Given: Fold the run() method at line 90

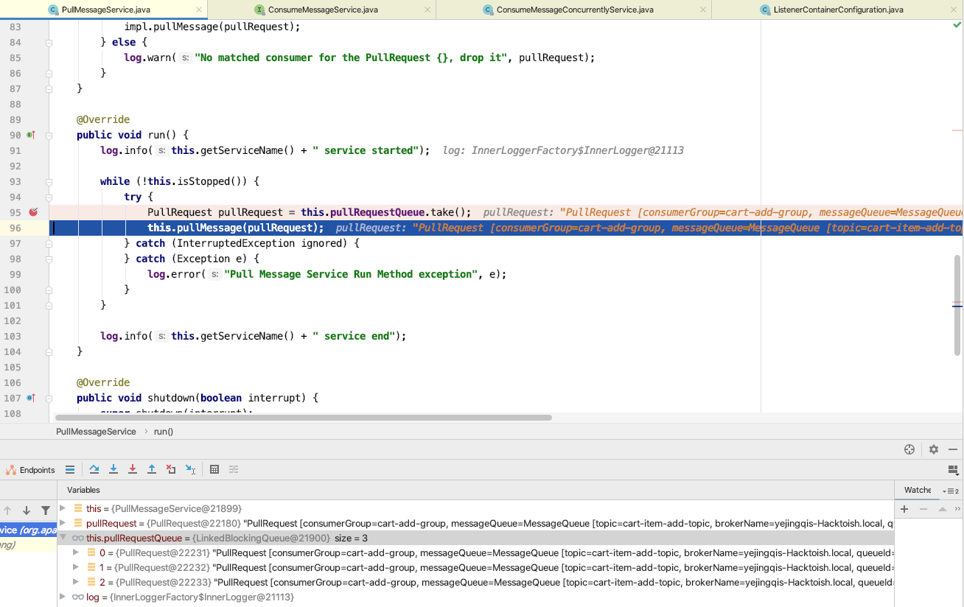Looking at the screenshot, I should pos(49,136).
